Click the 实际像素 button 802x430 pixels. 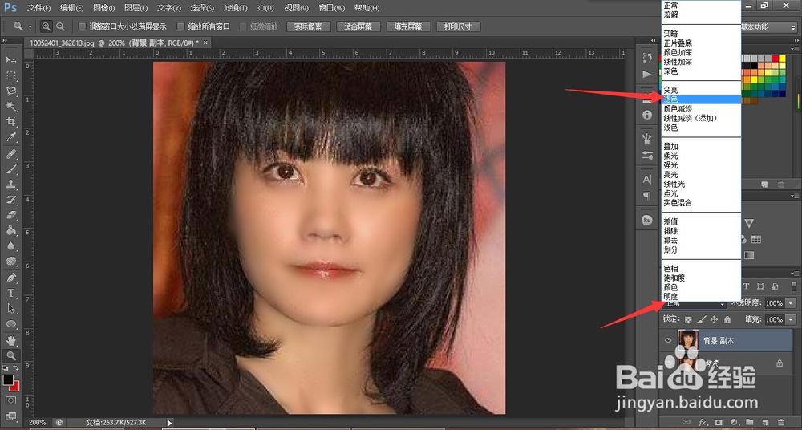click(309, 26)
